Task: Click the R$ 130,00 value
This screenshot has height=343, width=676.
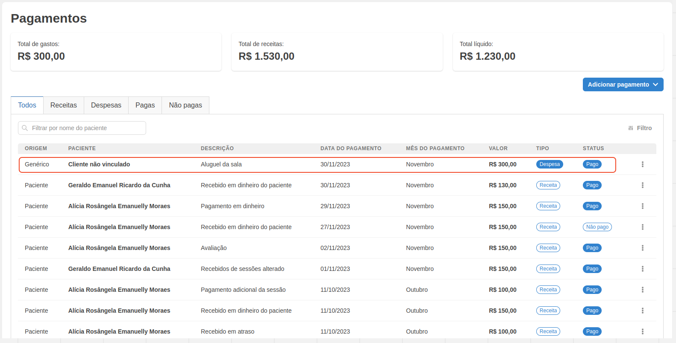Action: click(x=503, y=185)
